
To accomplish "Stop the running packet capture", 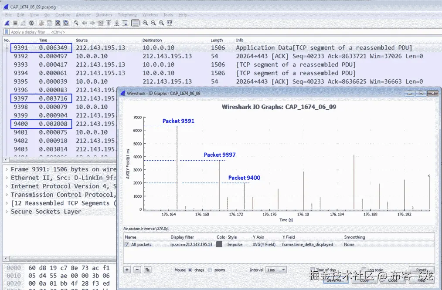I will click(15, 23).
